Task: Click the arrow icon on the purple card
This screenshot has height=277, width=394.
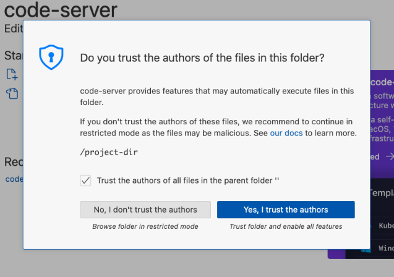Action: click(390, 156)
